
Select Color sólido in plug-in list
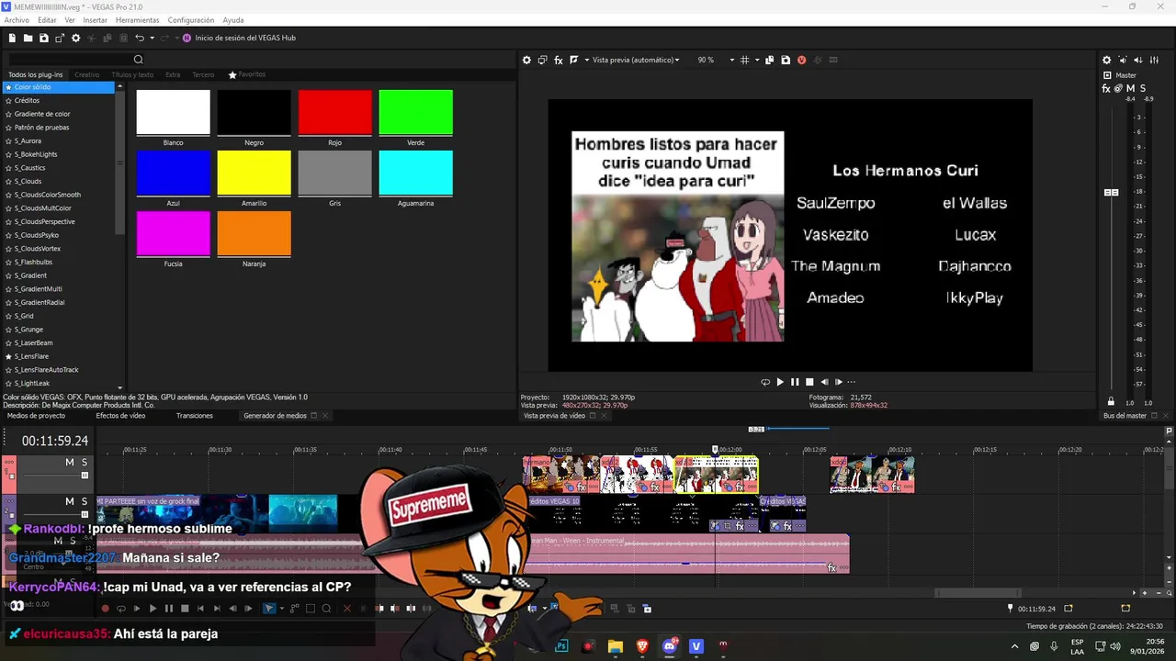pyautogui.click(x=58, y=87)
